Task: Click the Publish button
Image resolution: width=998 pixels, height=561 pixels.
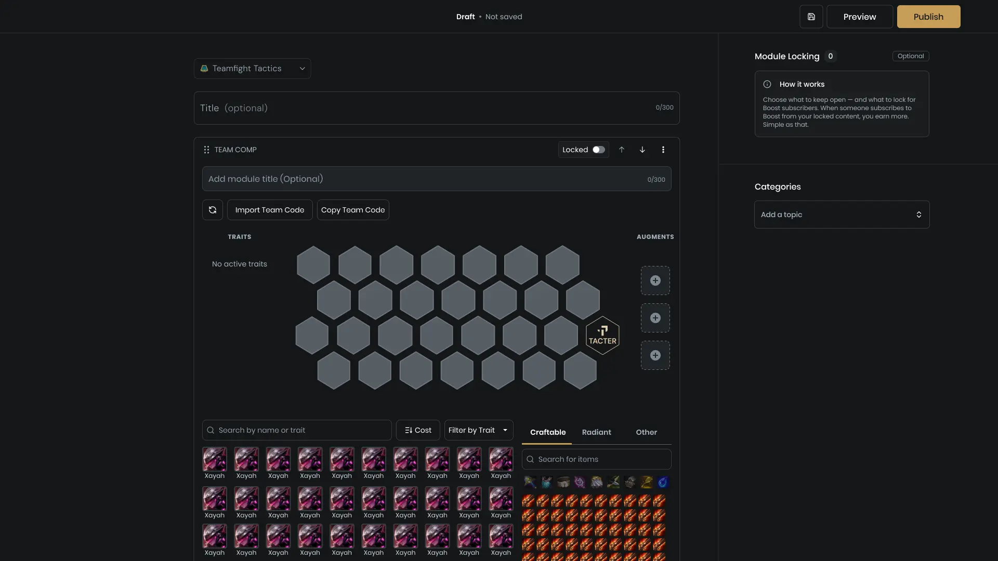Action: coord(928,16)
